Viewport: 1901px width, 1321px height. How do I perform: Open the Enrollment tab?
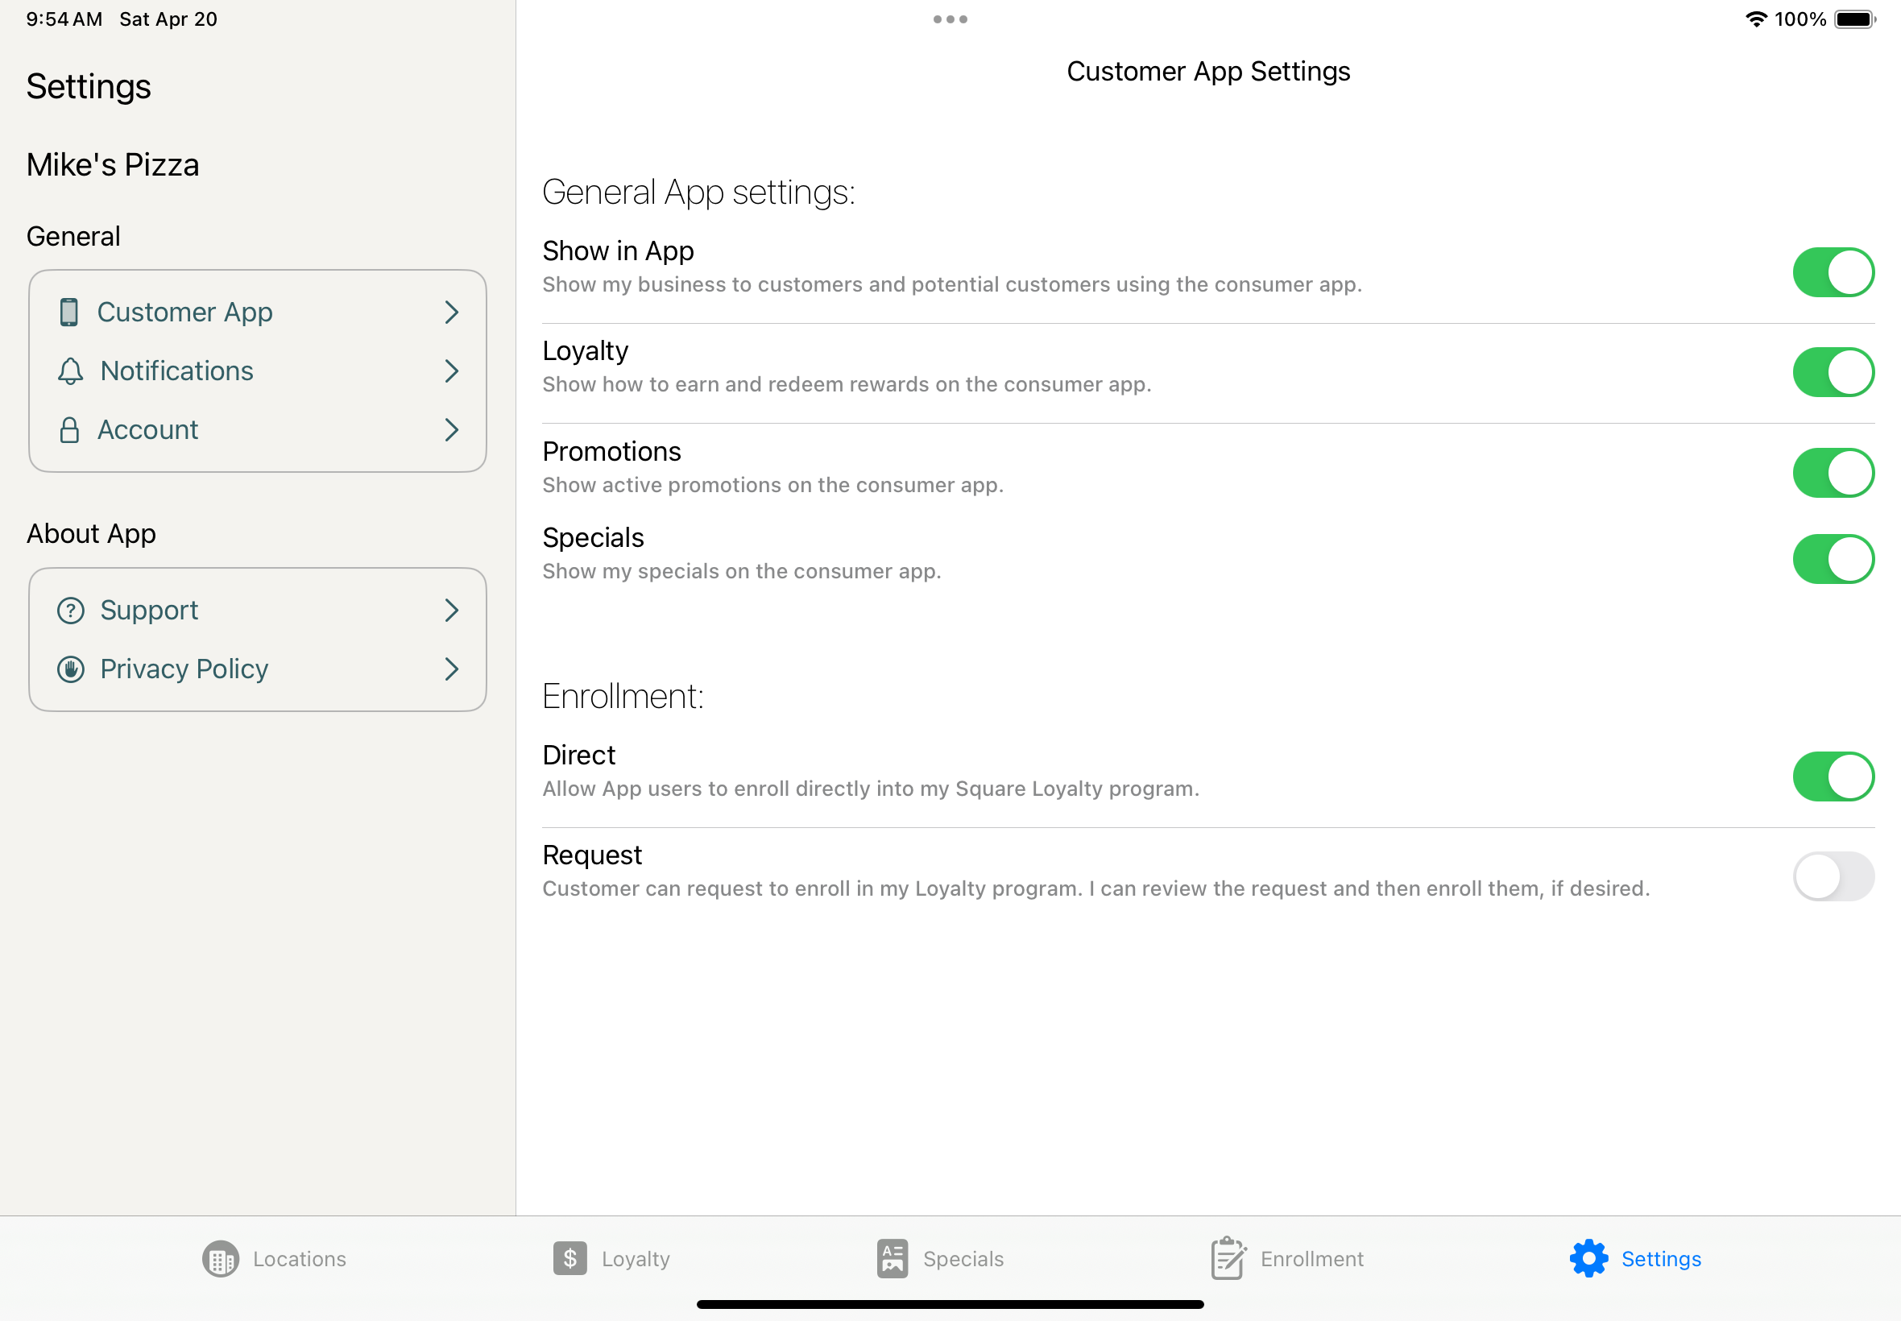pos(1287,1258)
